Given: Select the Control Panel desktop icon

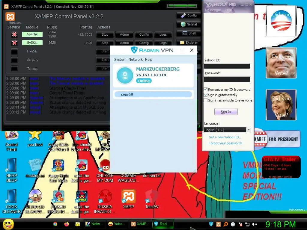Looking at the screenshot, I should pyautogui.click(x=11, y=141).
